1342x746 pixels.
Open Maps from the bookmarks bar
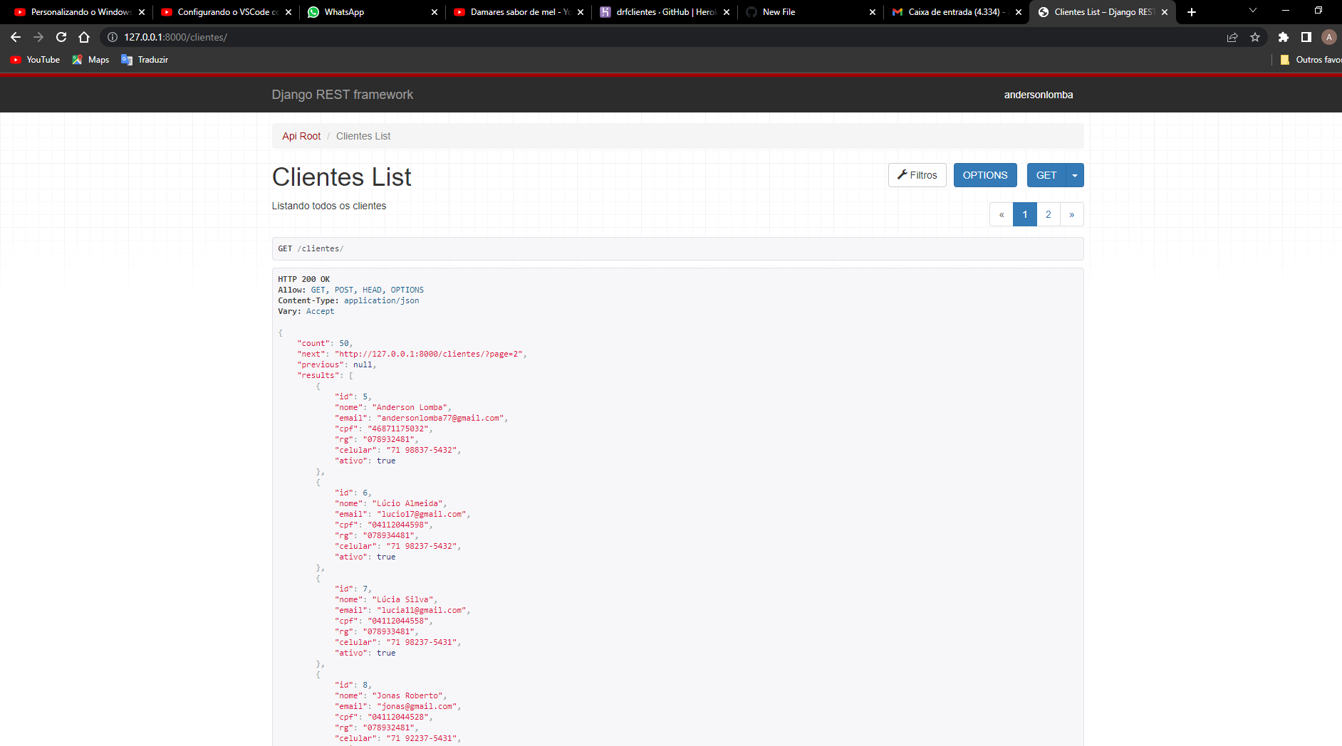tap(90, 60)
